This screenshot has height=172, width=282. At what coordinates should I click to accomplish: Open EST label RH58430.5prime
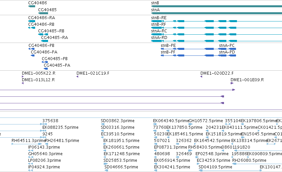pyautogui.click(x=205, y=147)
